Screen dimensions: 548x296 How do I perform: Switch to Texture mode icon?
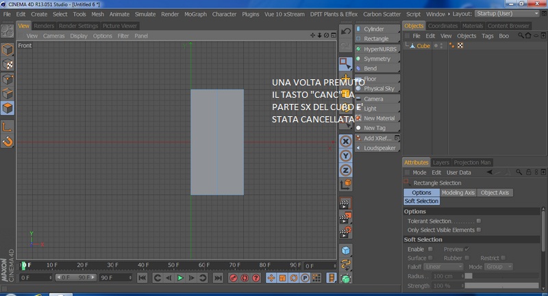(8, 64)
